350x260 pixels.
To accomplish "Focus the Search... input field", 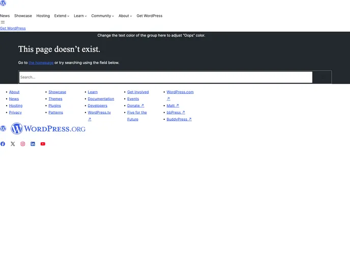I will click(166, 77).
